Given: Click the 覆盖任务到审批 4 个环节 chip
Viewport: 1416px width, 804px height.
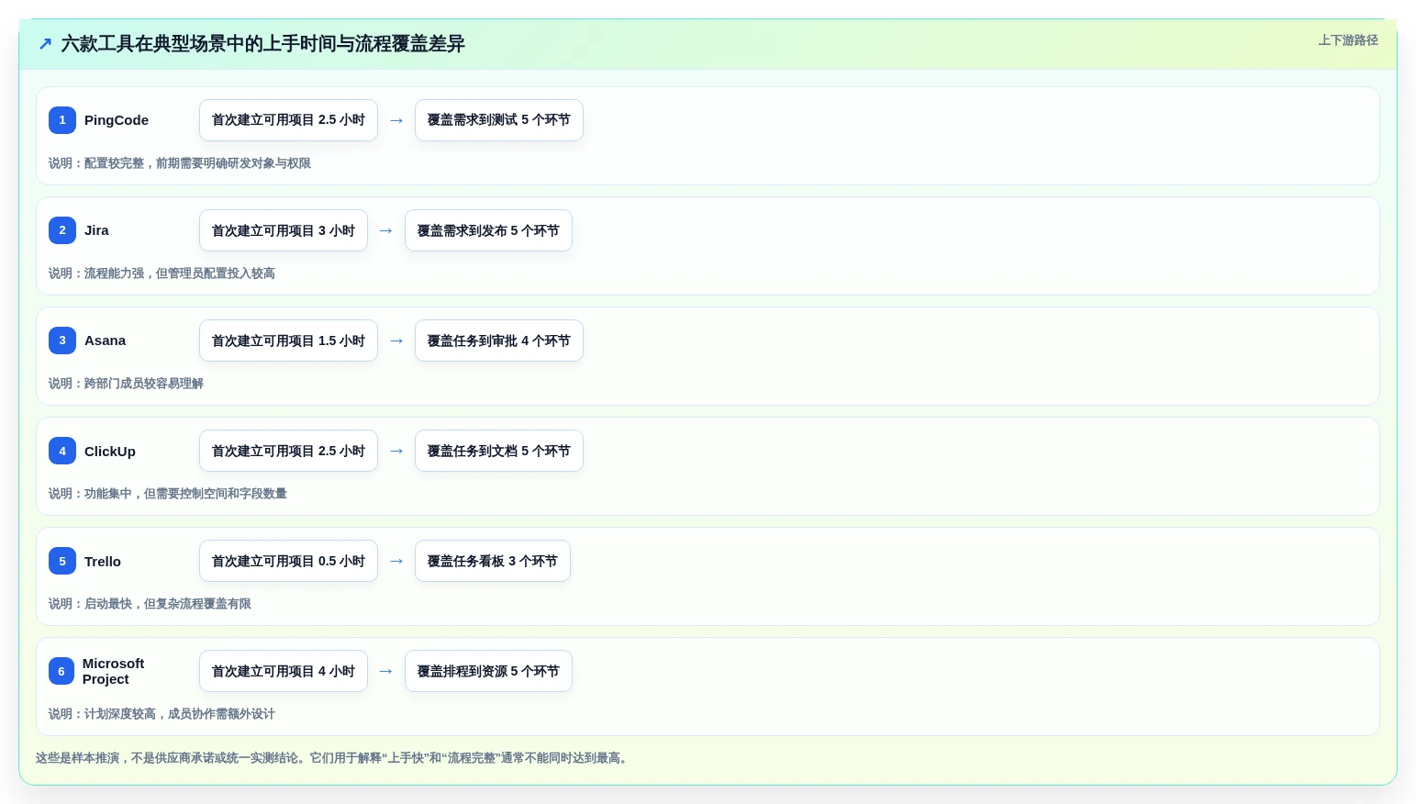Looking at the screenshot, I should click(499, 341).
